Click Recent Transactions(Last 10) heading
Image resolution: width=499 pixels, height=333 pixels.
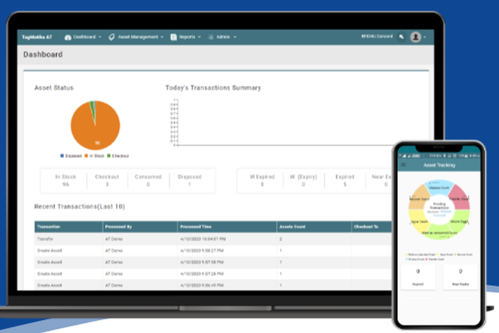coord(79,207)
